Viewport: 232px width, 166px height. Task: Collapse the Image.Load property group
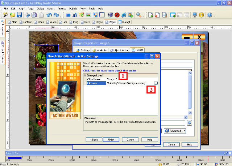pyautogui.click(x=85, y=75)
